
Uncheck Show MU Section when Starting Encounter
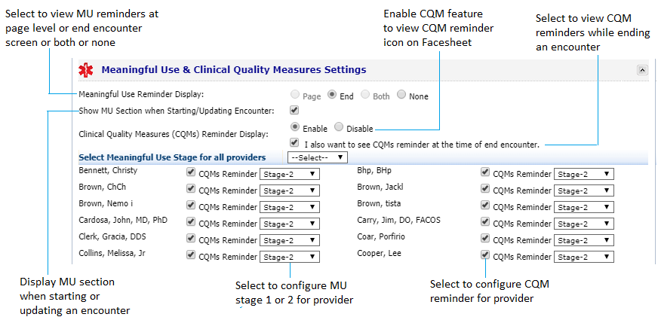coord(294,111)
